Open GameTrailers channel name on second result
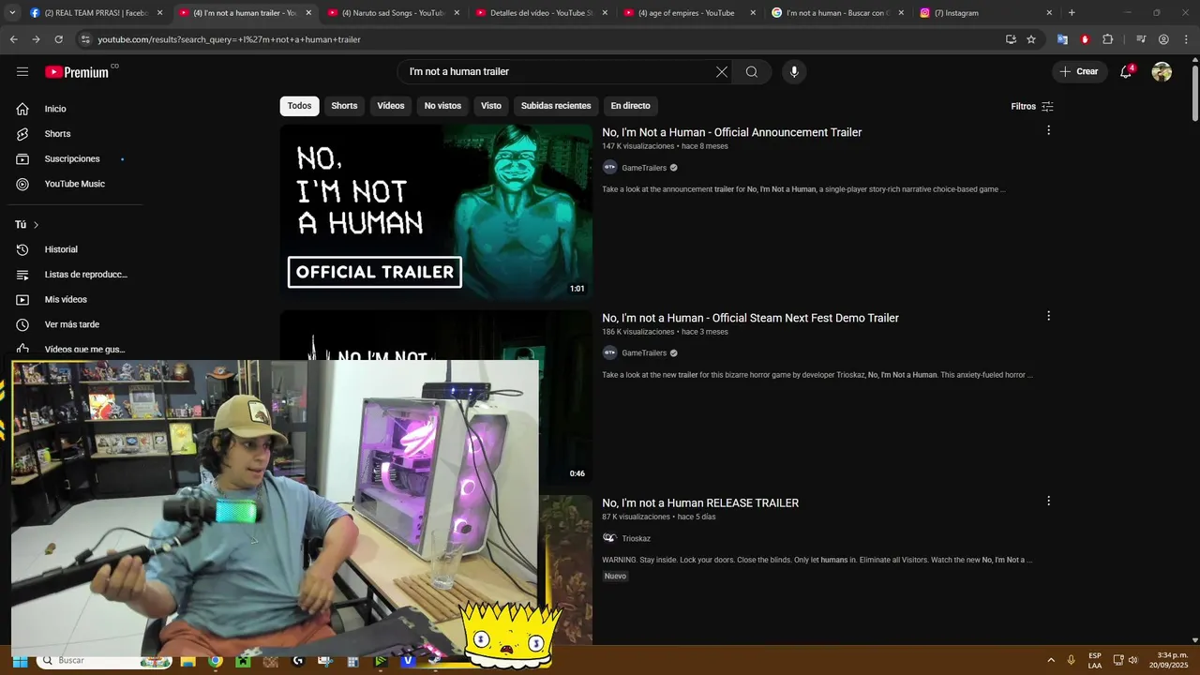 (644, 353)
